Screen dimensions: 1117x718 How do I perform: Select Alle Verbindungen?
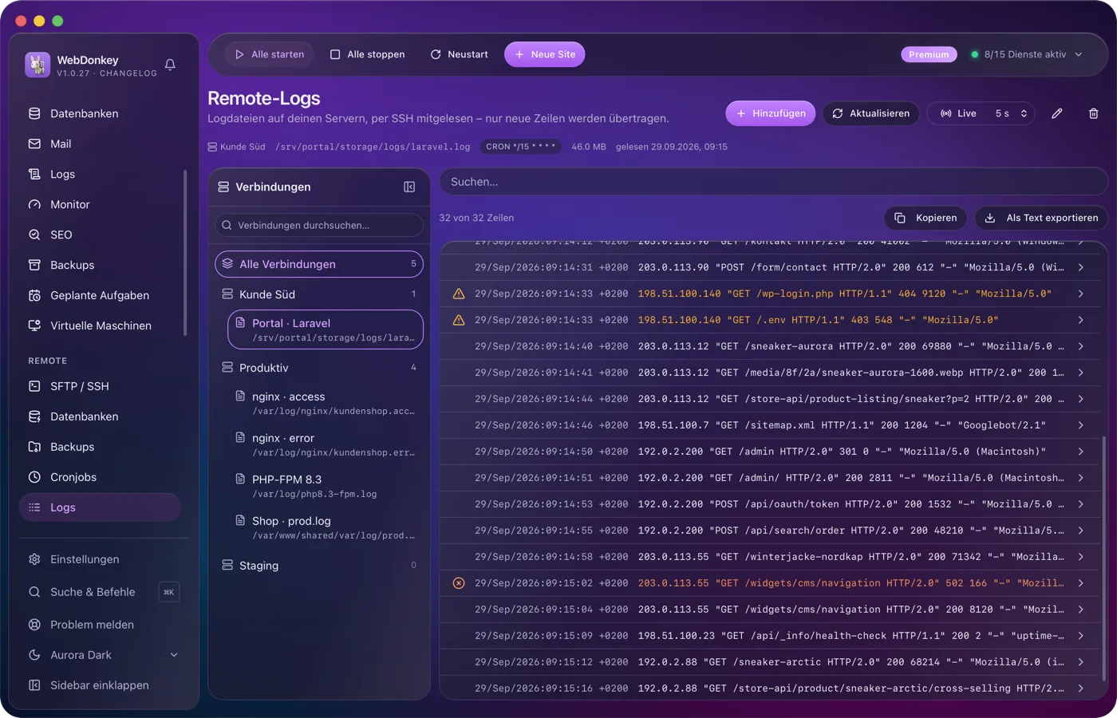coord(319,264)
